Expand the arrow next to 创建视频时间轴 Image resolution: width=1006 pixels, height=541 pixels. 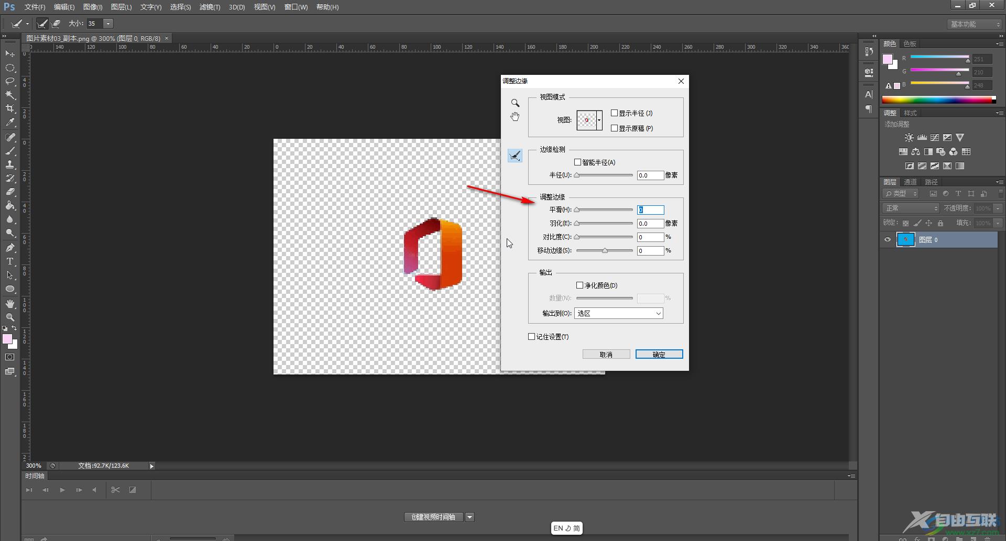[469, 517]
